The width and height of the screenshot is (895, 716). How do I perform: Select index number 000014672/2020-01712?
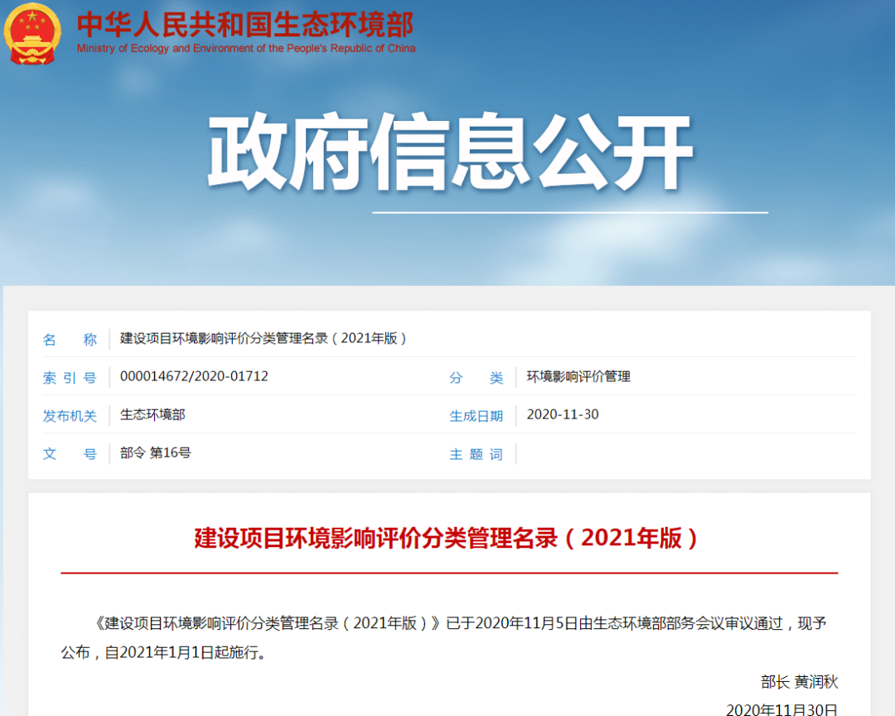click(x=194, y=376)
